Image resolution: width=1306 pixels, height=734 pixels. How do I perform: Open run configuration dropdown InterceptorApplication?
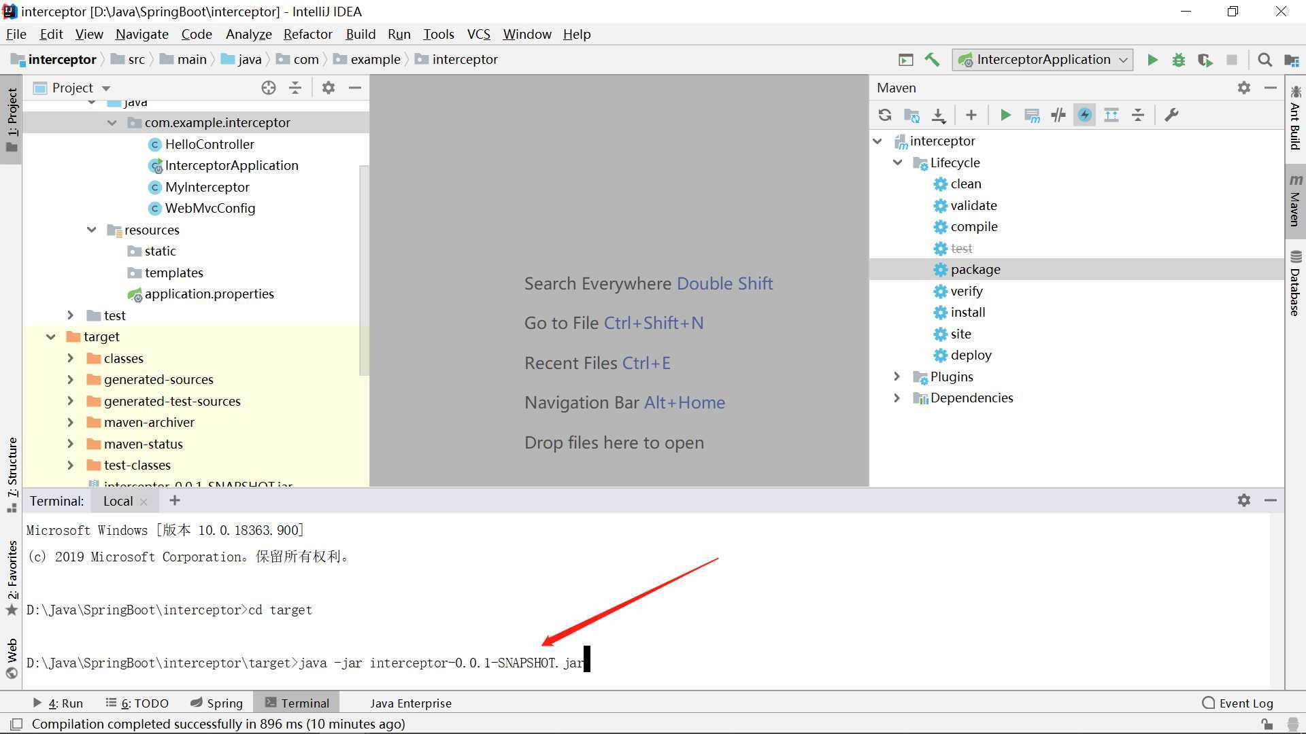click(x=1043, y=60)
